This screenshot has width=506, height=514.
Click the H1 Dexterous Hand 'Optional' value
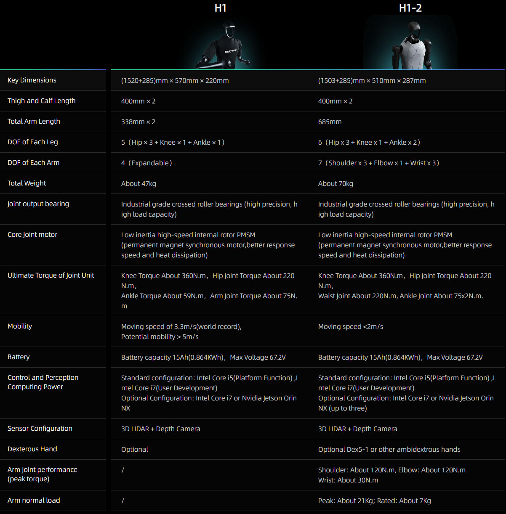[x=135, y=449]
